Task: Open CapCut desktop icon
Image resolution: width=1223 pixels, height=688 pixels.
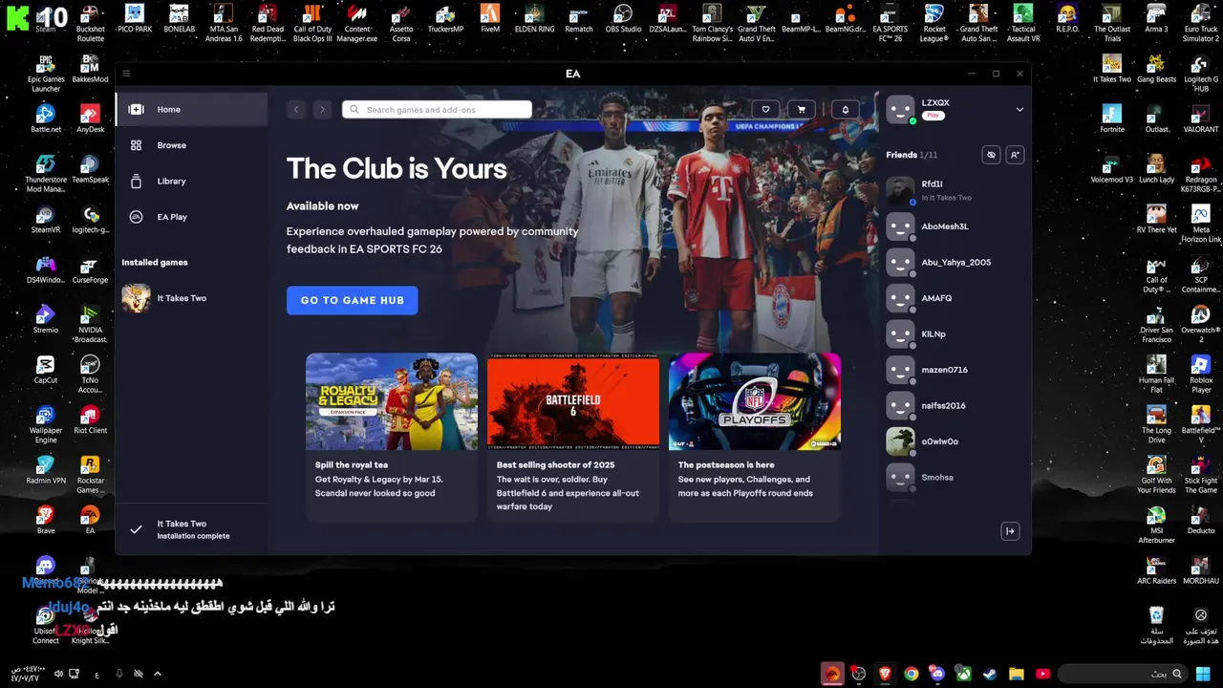Action: [x=45, y=370]
